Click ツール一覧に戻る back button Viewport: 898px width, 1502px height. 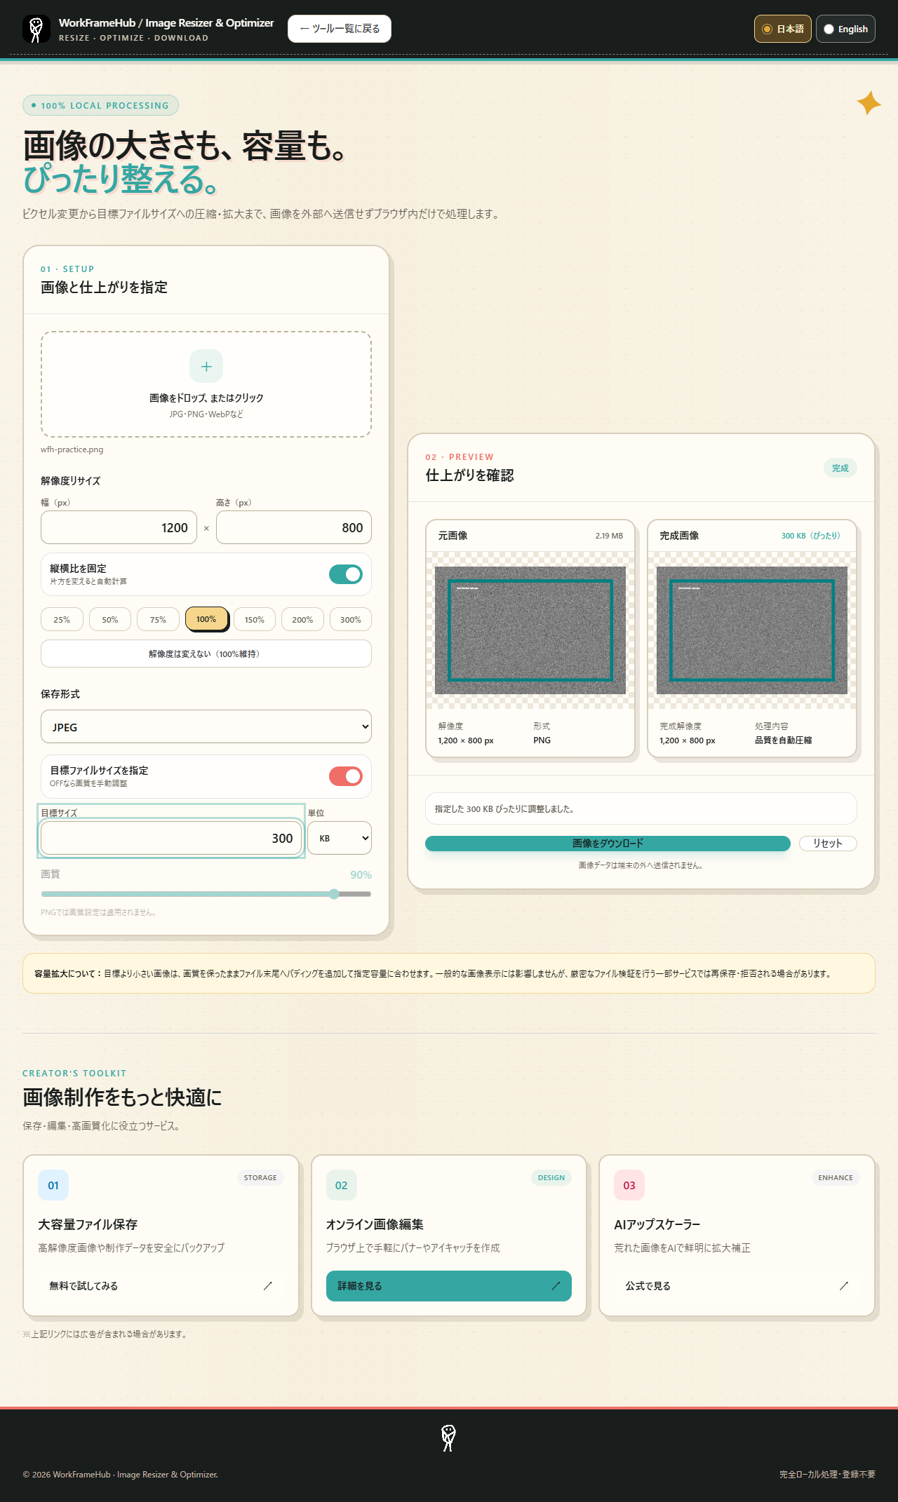340,29
